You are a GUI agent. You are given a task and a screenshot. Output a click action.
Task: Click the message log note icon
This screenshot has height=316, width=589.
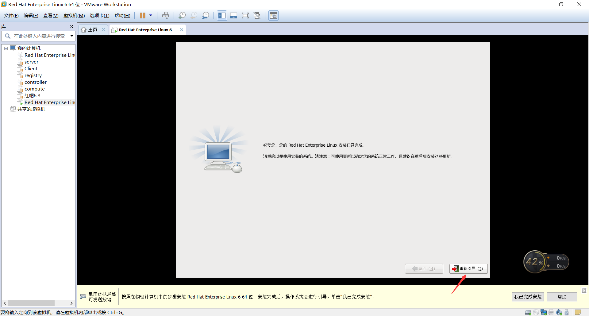click(x=578, y=313)
